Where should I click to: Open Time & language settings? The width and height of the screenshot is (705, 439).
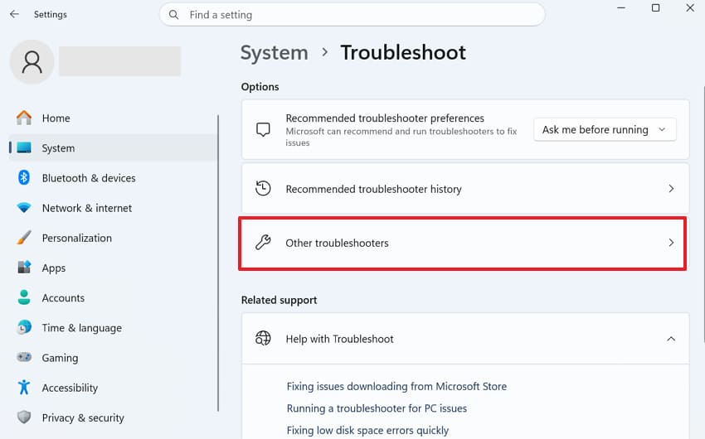(82, 328)
